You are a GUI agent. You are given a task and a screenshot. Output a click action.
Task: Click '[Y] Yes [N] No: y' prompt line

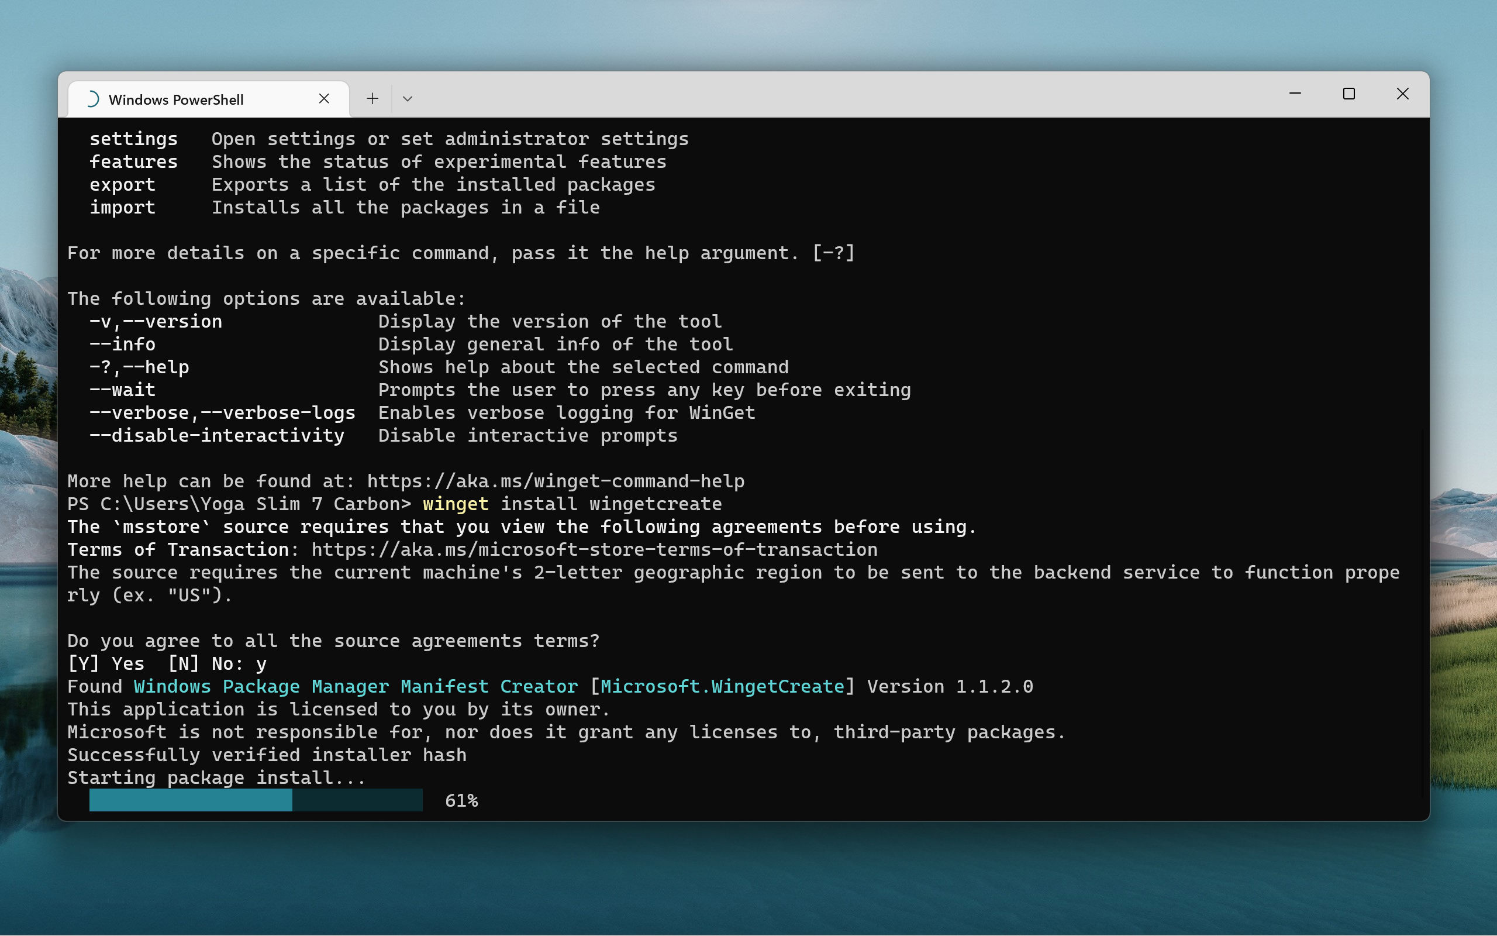click(167, 663)
